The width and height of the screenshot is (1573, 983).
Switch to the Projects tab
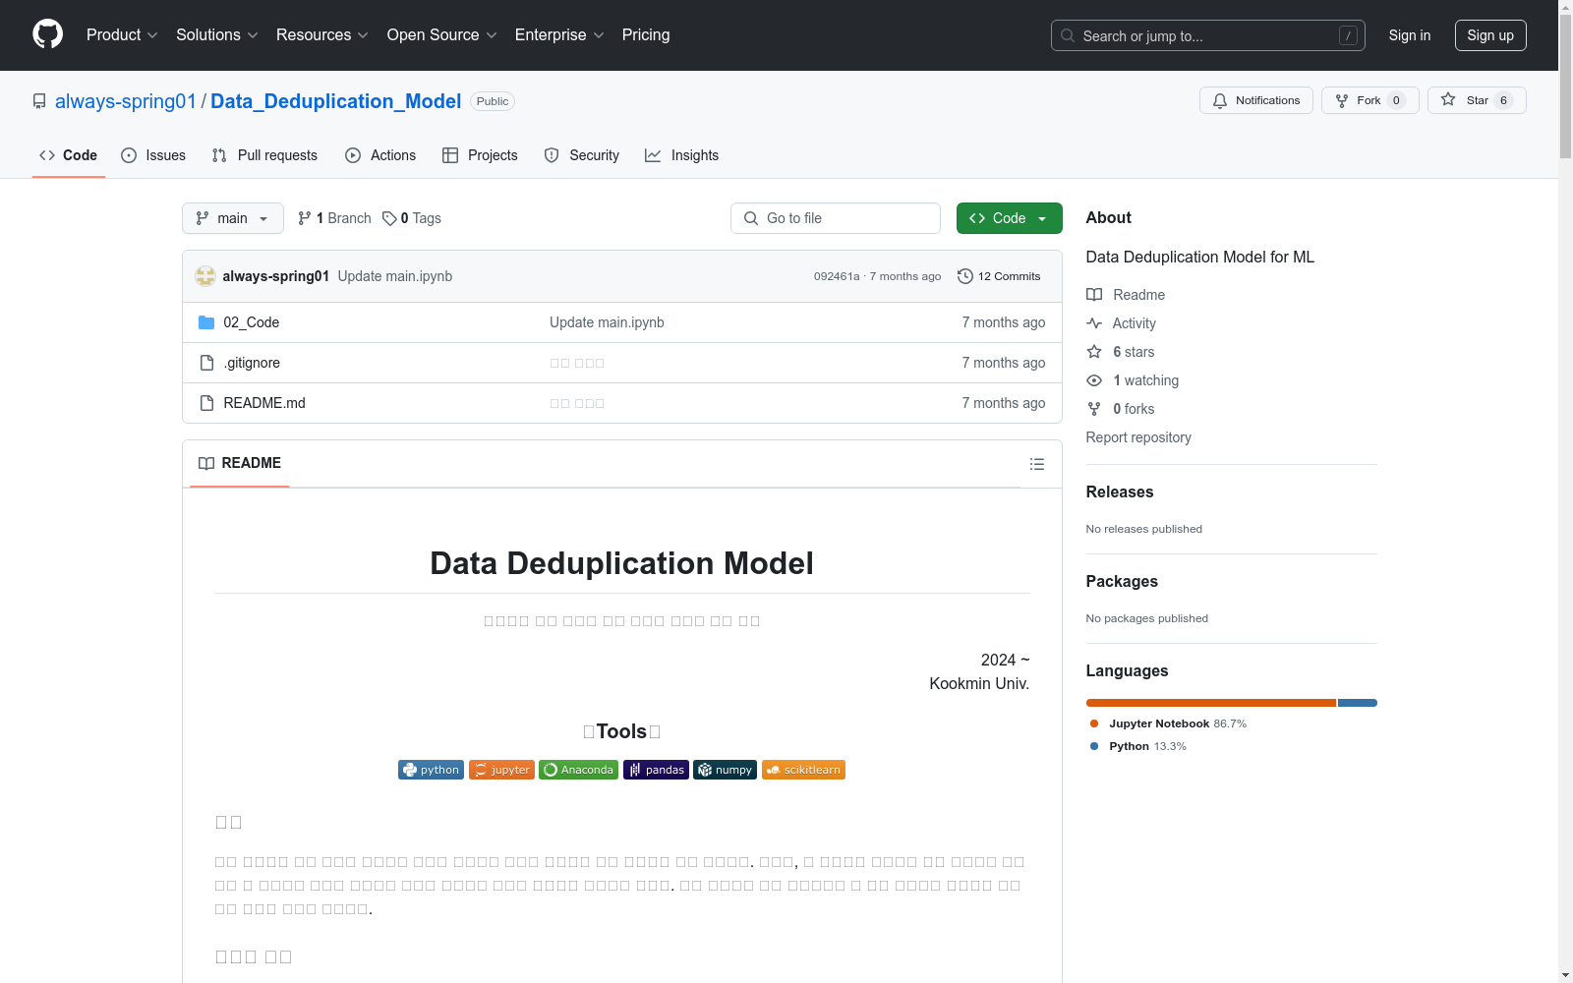[x=480, y=155]
